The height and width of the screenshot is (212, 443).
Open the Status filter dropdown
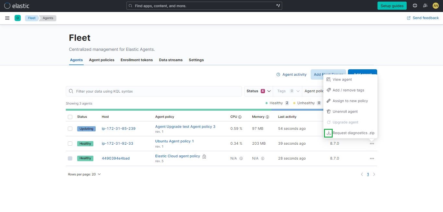(258, 91)
